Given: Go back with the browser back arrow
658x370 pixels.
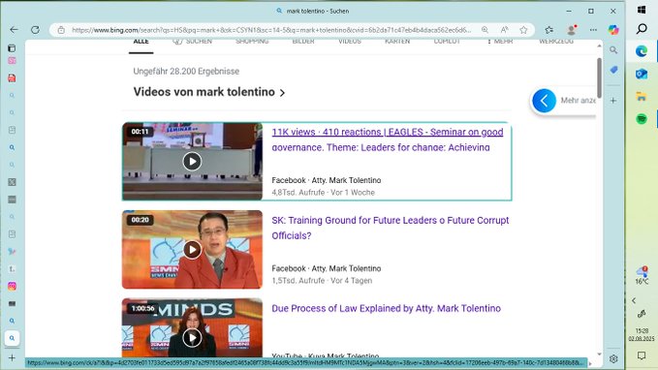Looking at the screenshot, I should [x=14, y=30].
